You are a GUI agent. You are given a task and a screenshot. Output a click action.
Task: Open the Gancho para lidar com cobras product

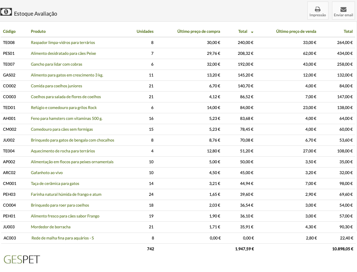pyautogui.click(x=57, y=64)
